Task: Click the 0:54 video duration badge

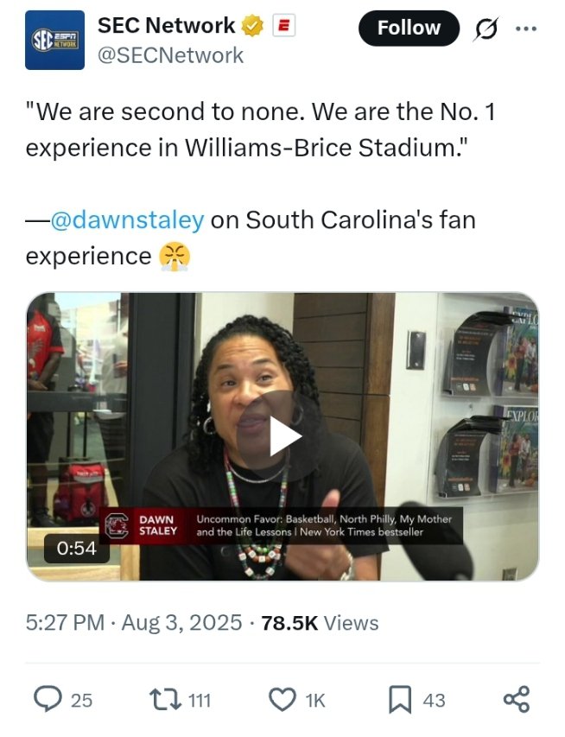Action: pos(77,548)
